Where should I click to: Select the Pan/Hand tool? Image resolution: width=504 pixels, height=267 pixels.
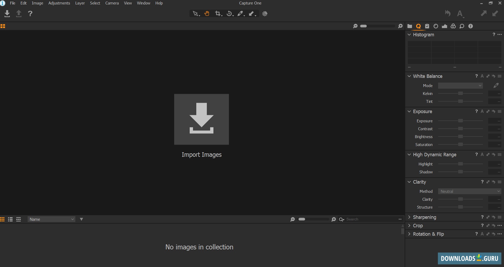[207, 14]
